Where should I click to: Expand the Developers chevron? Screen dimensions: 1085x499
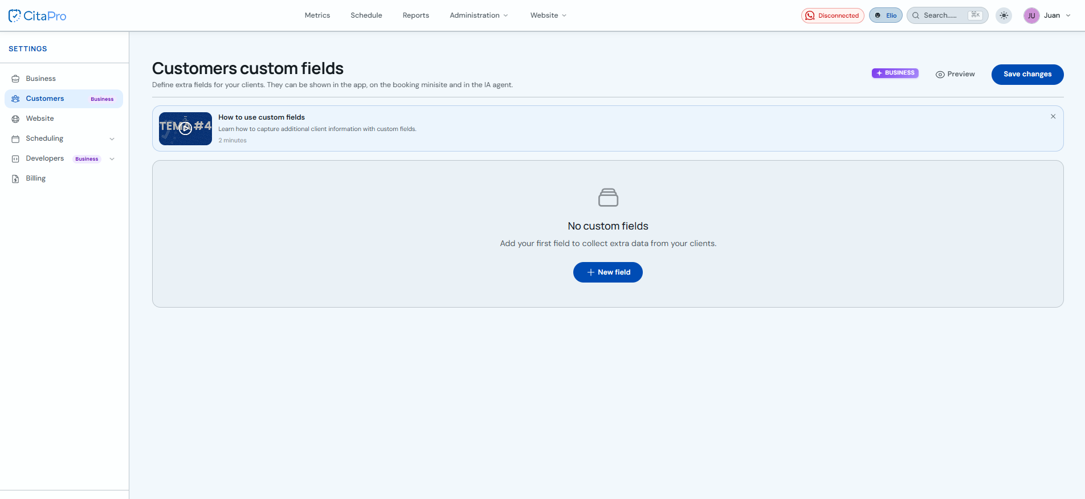point(112,159)
